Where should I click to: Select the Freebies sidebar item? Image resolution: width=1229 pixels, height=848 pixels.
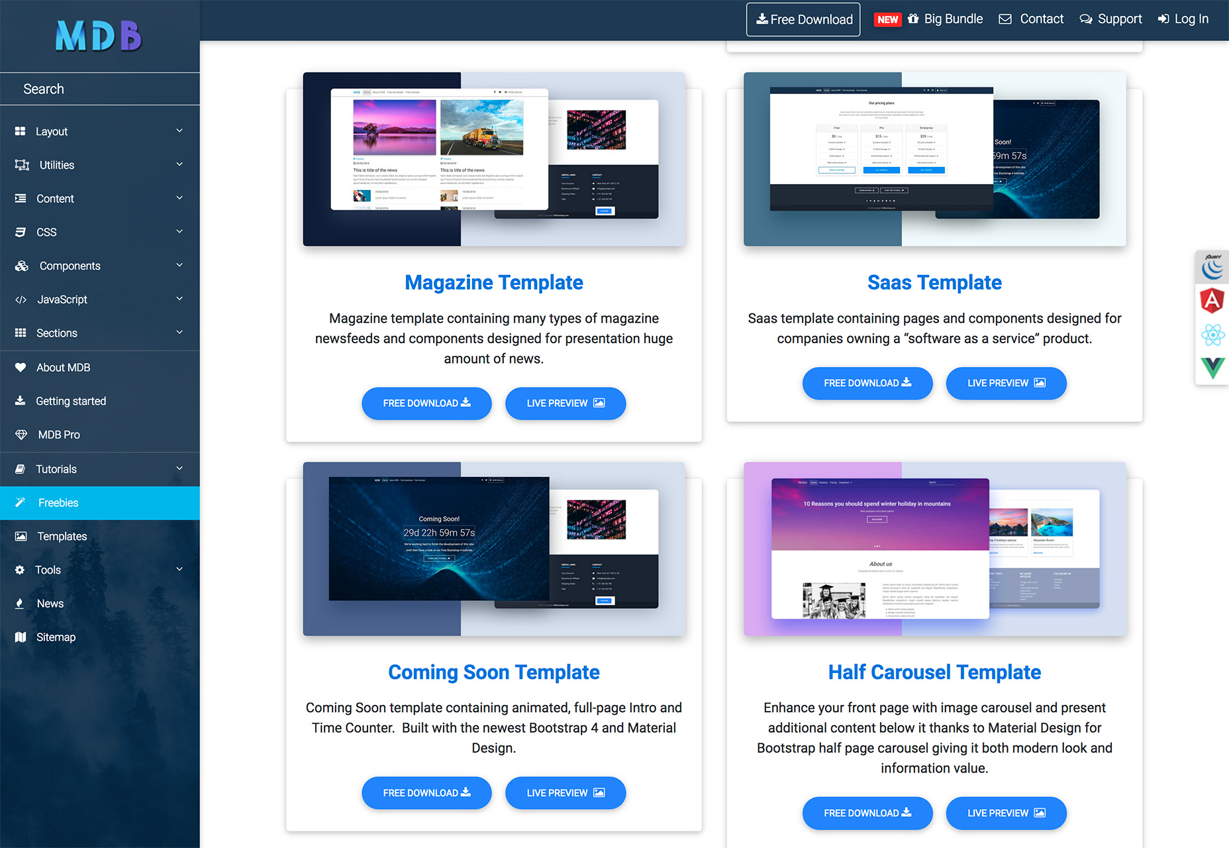pos(58,503)
